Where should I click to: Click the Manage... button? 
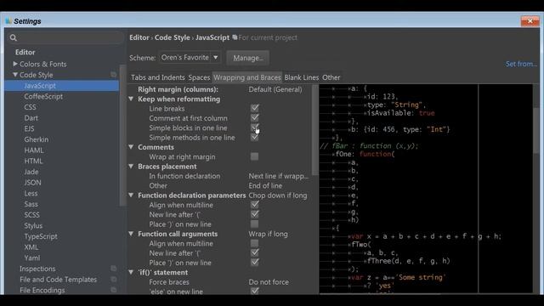pyautogui.click(x=248, y=58)
